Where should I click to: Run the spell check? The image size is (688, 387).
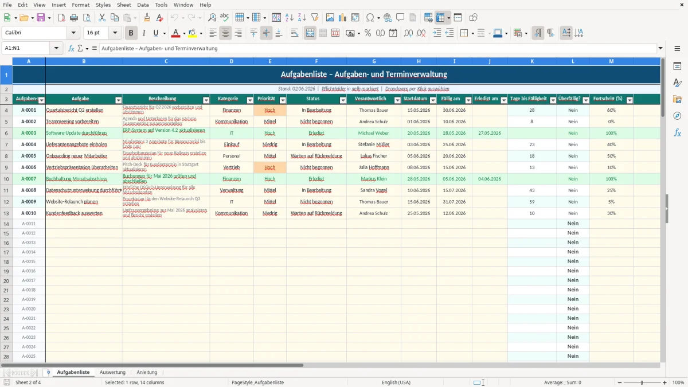tap(225, 18)
